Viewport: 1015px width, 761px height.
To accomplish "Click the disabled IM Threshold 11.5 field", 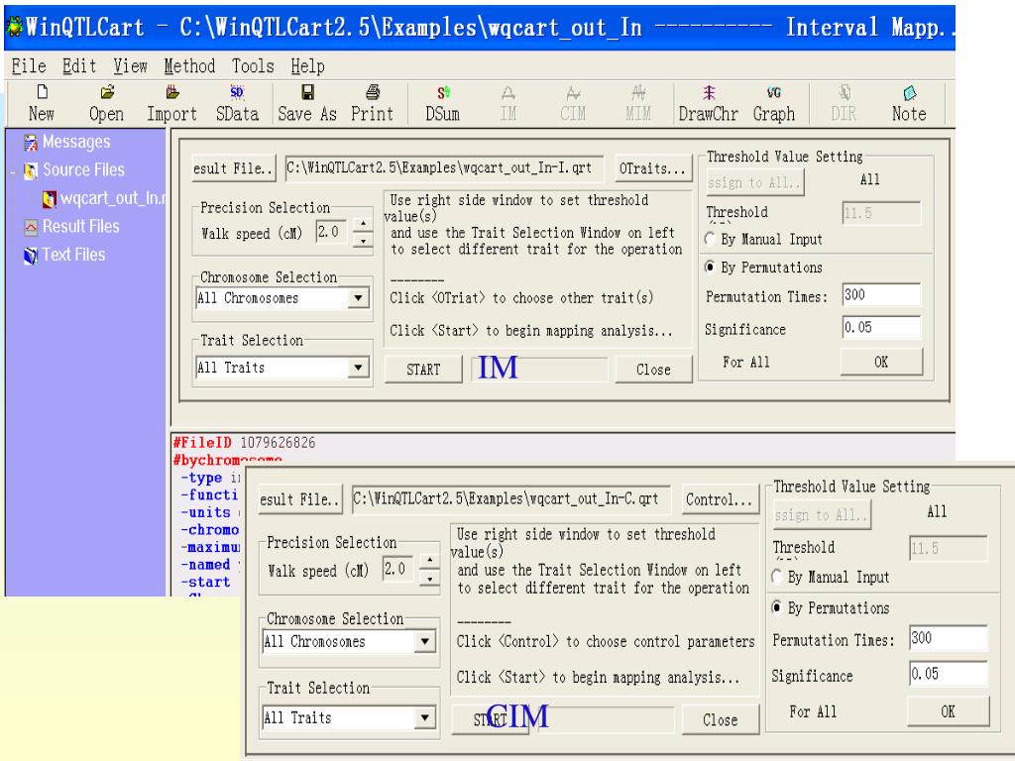I will (881, 213).
